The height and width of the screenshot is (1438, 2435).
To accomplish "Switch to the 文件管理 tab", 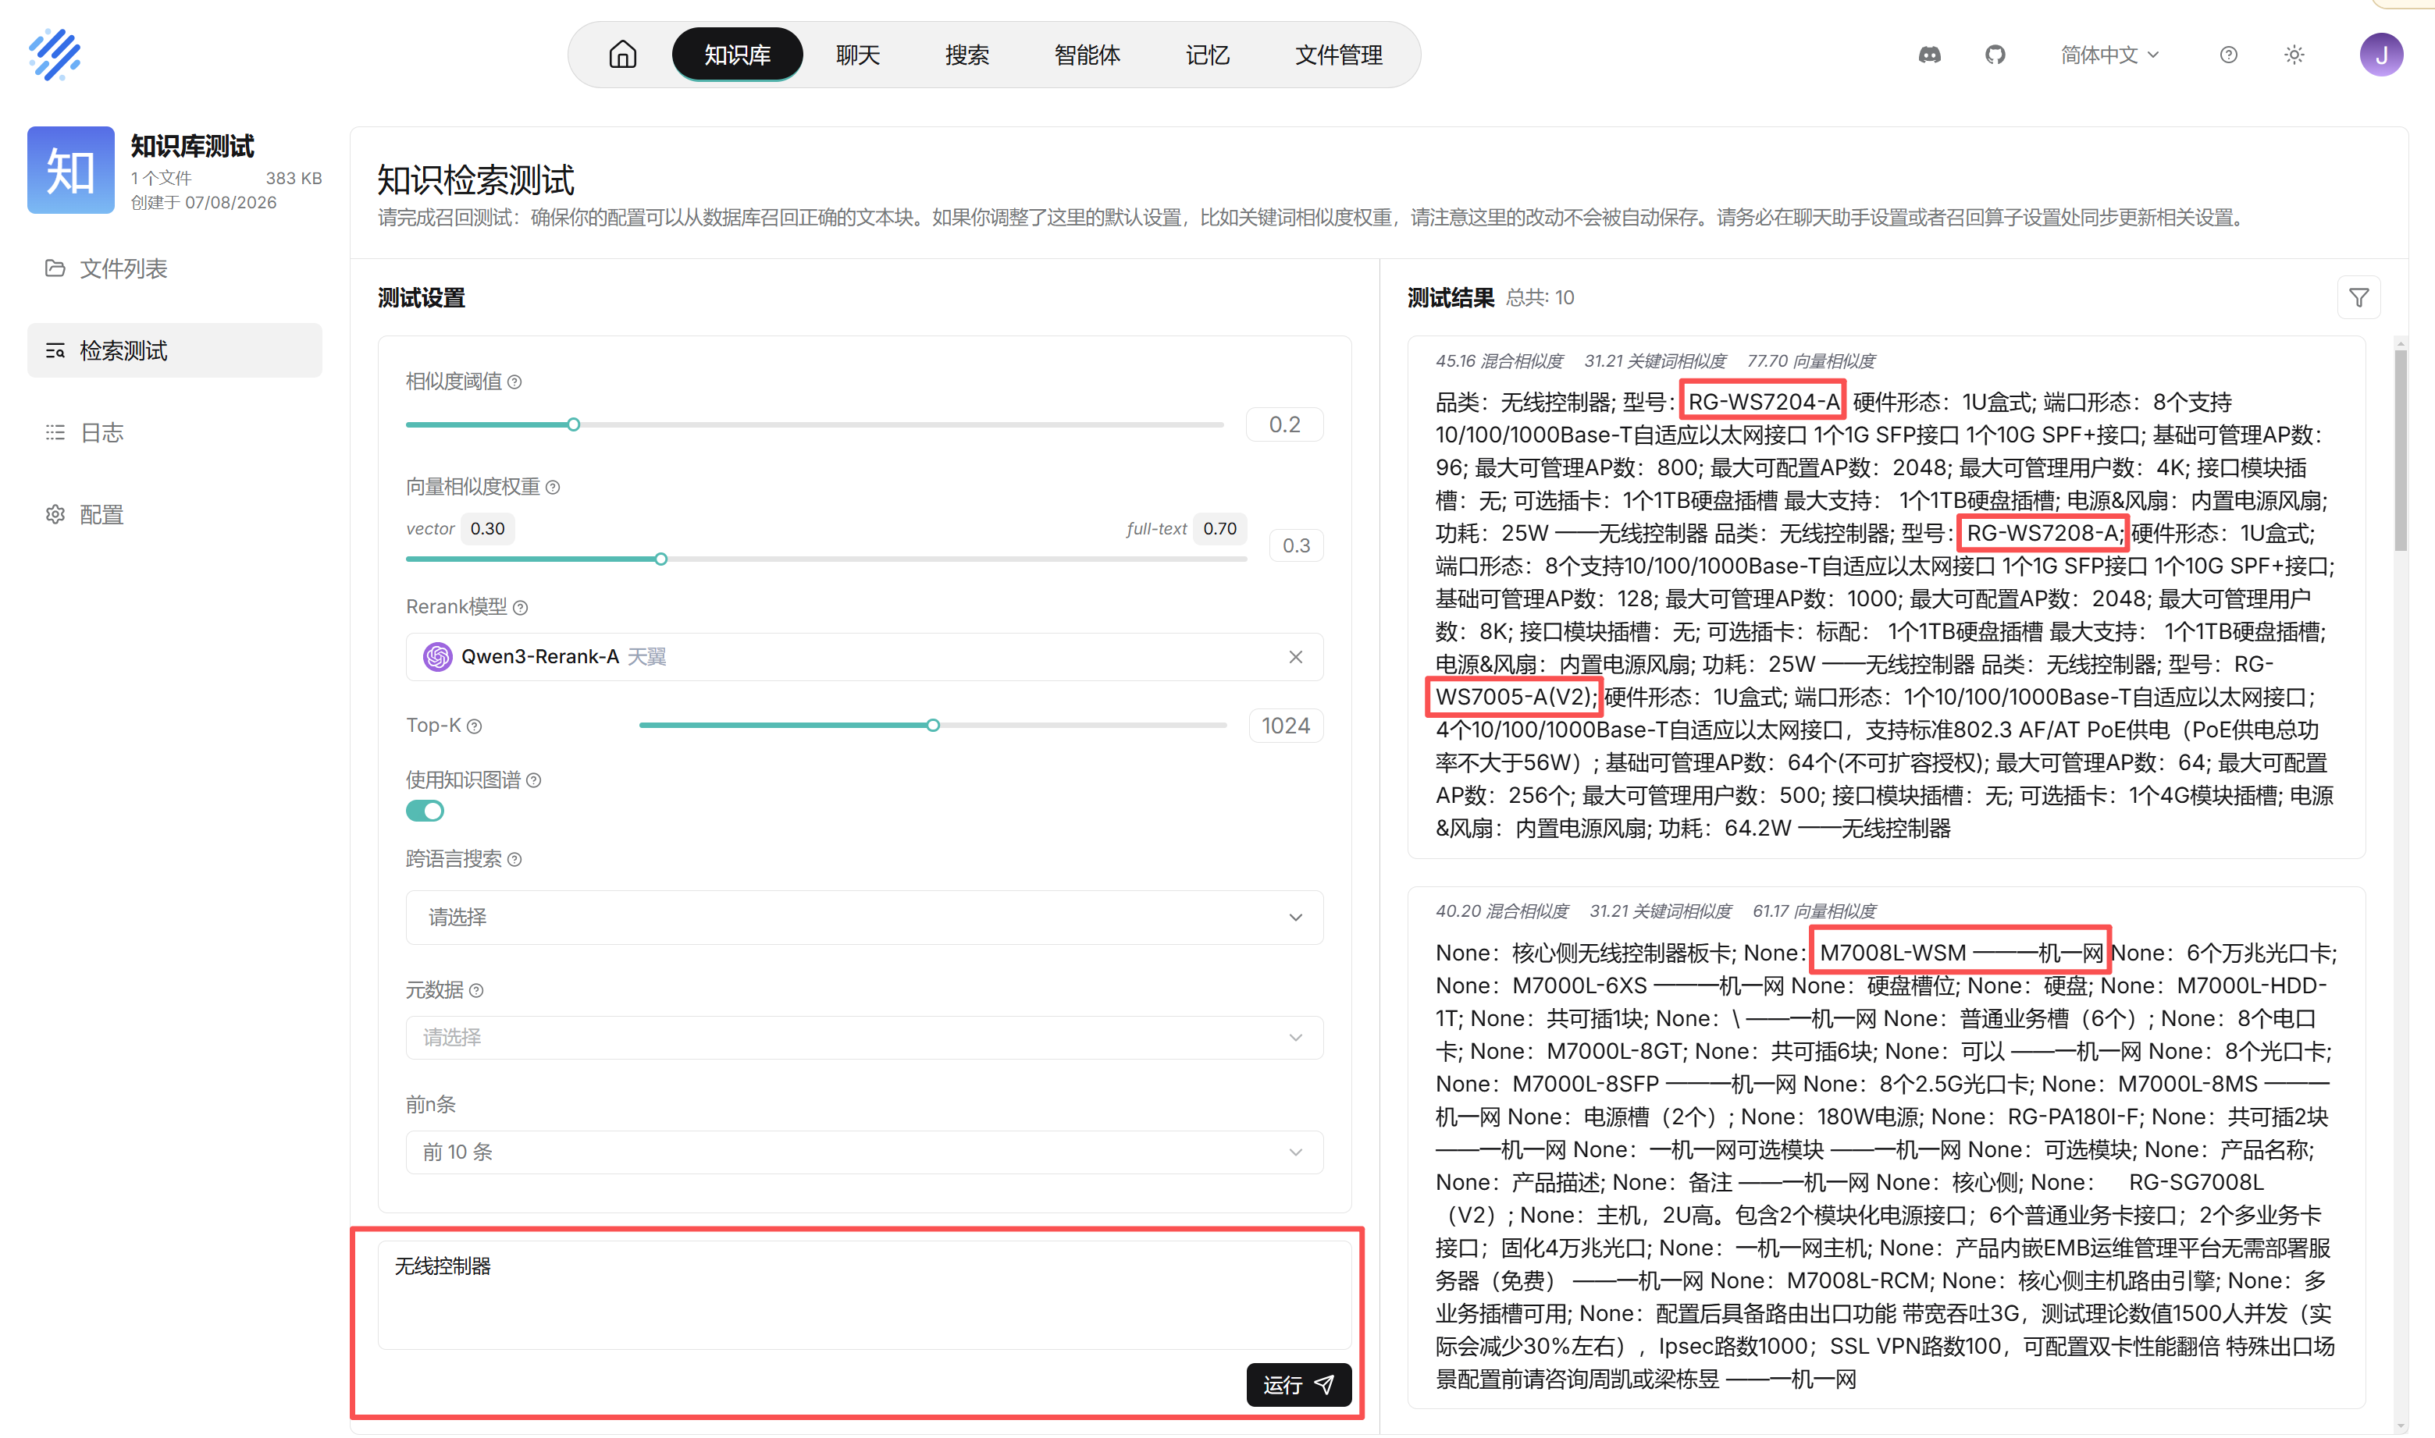I will pyautogui.click(x=1339, y=55).
